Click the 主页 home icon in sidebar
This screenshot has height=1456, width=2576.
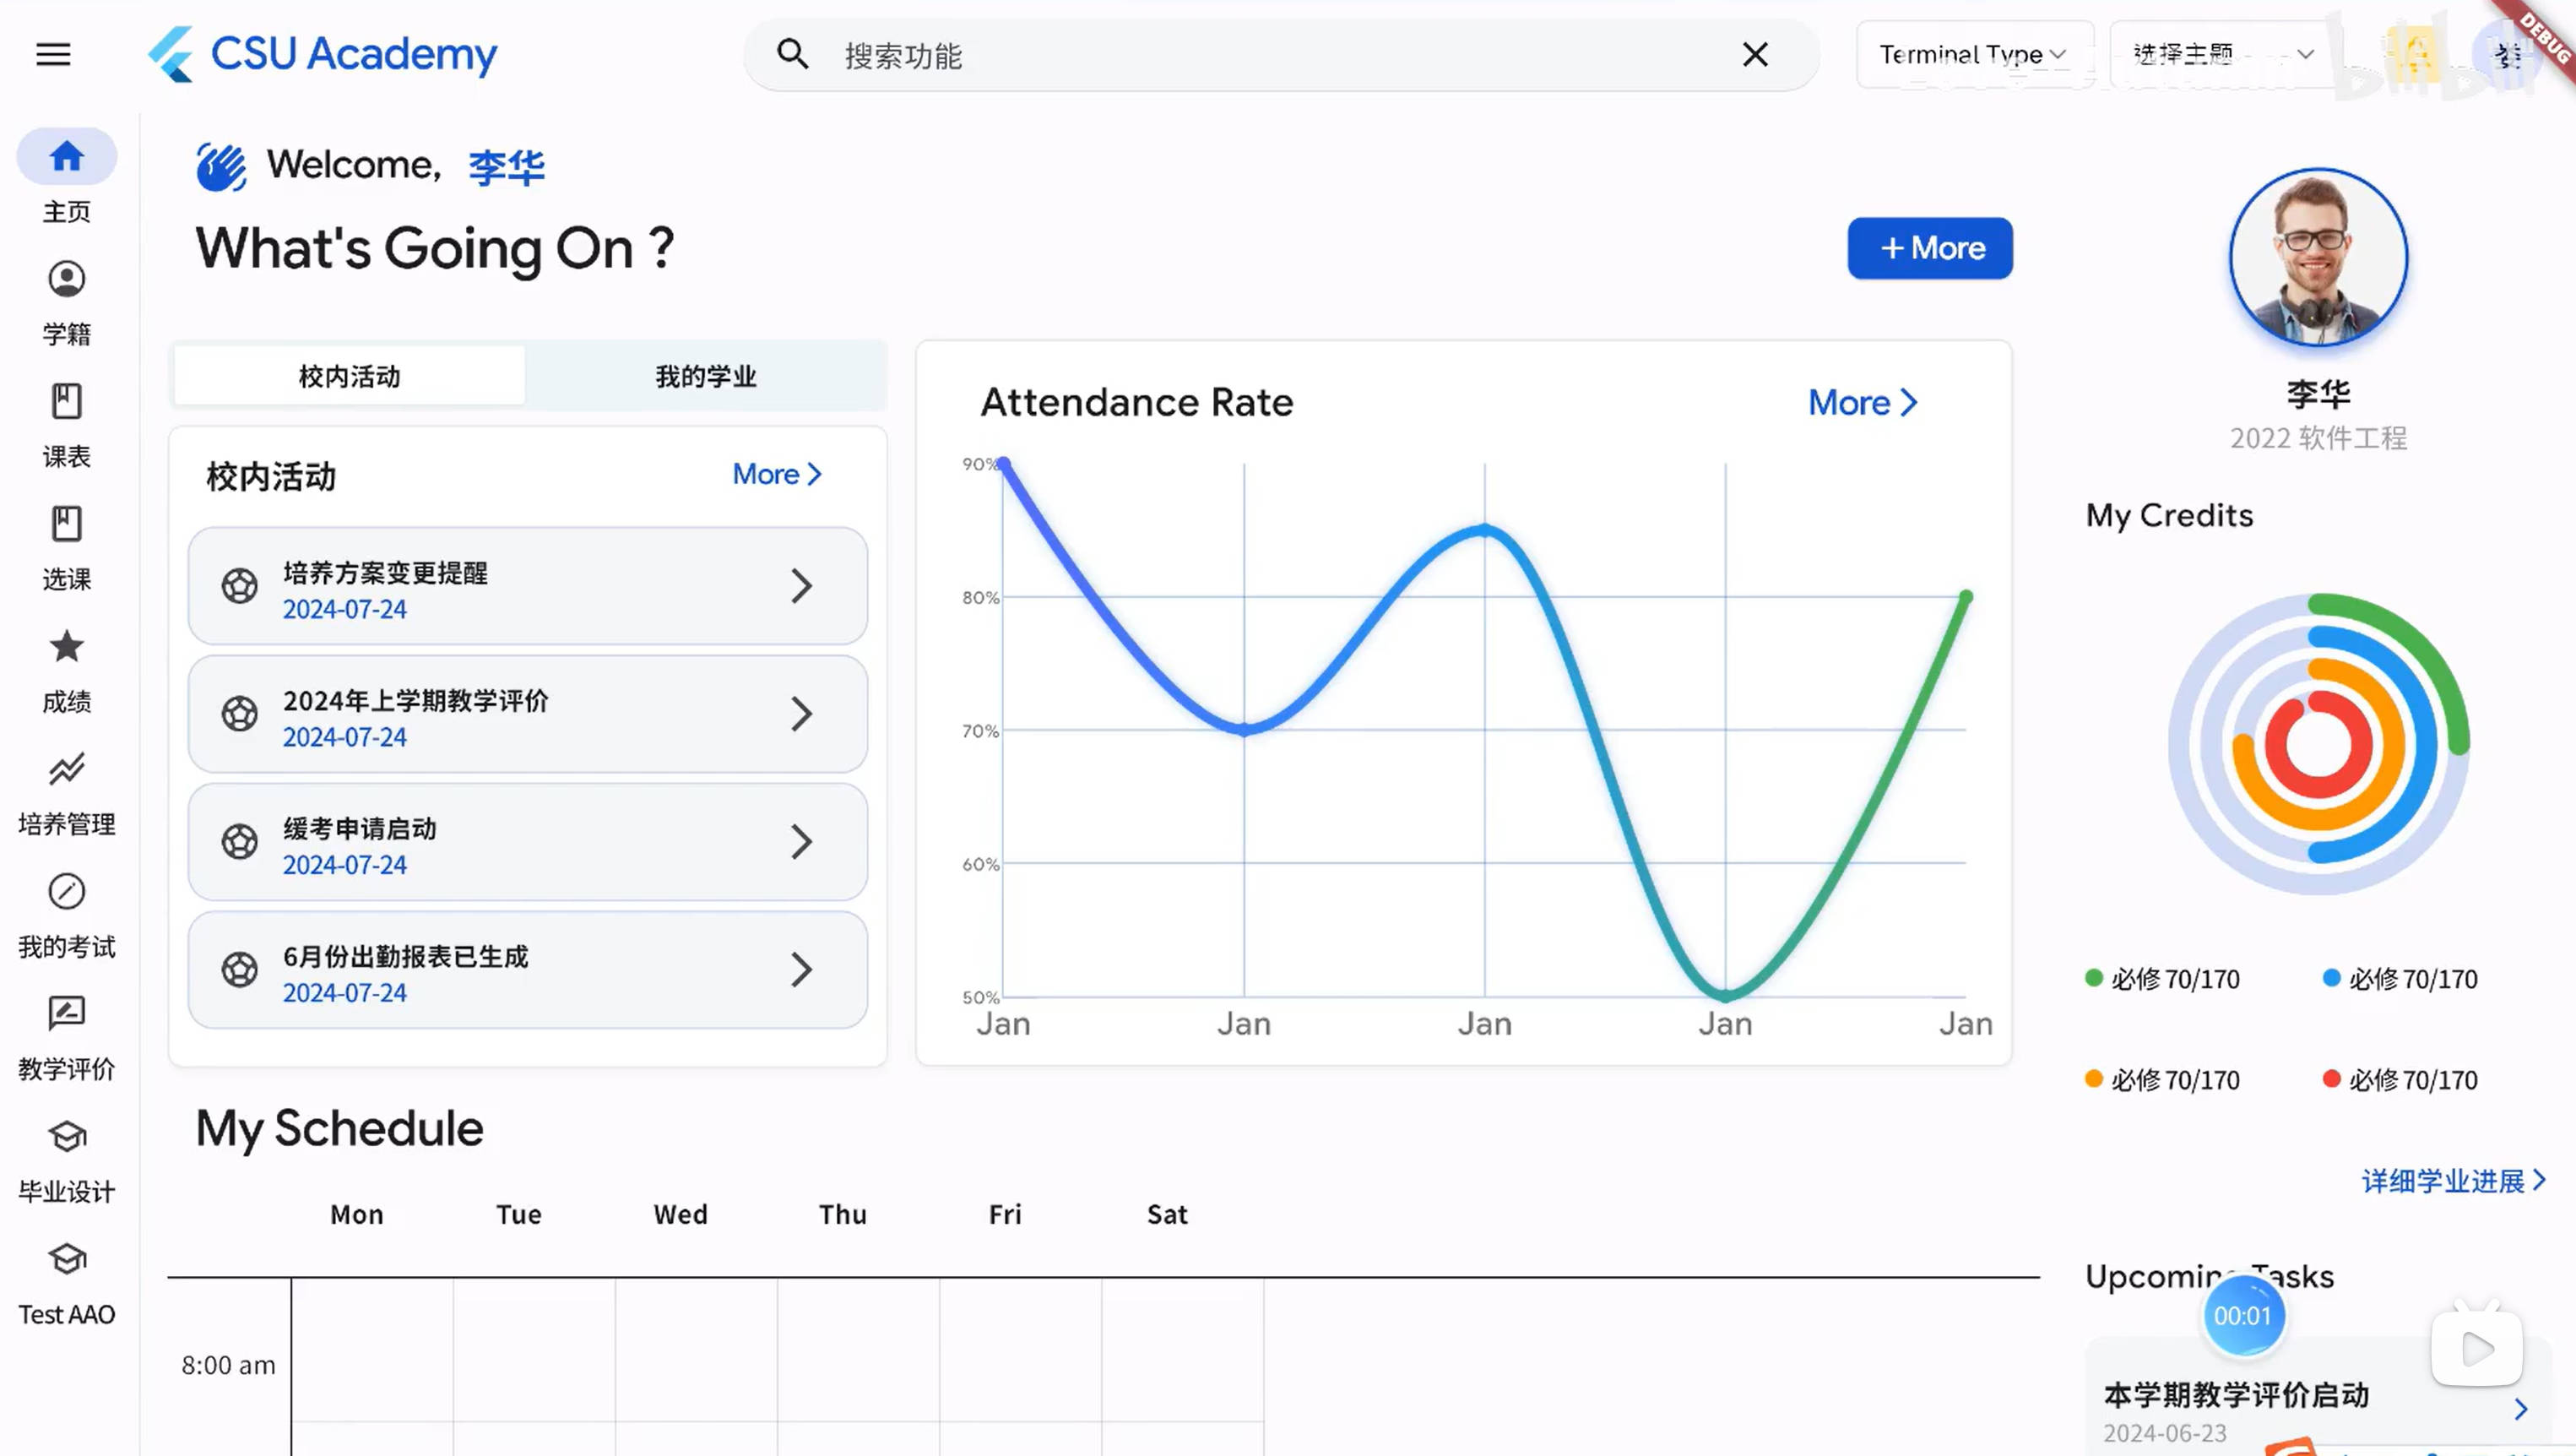(x=66, y=156)
